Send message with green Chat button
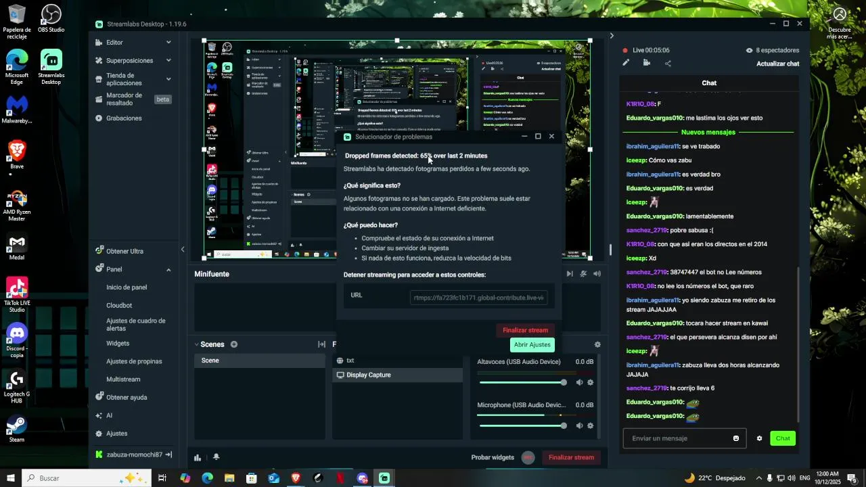The width and height of the screenshot is (866, 487). 783,438
